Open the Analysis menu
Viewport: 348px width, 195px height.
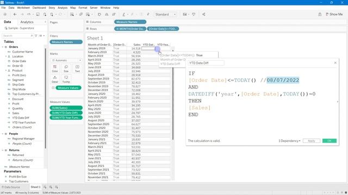63,8
